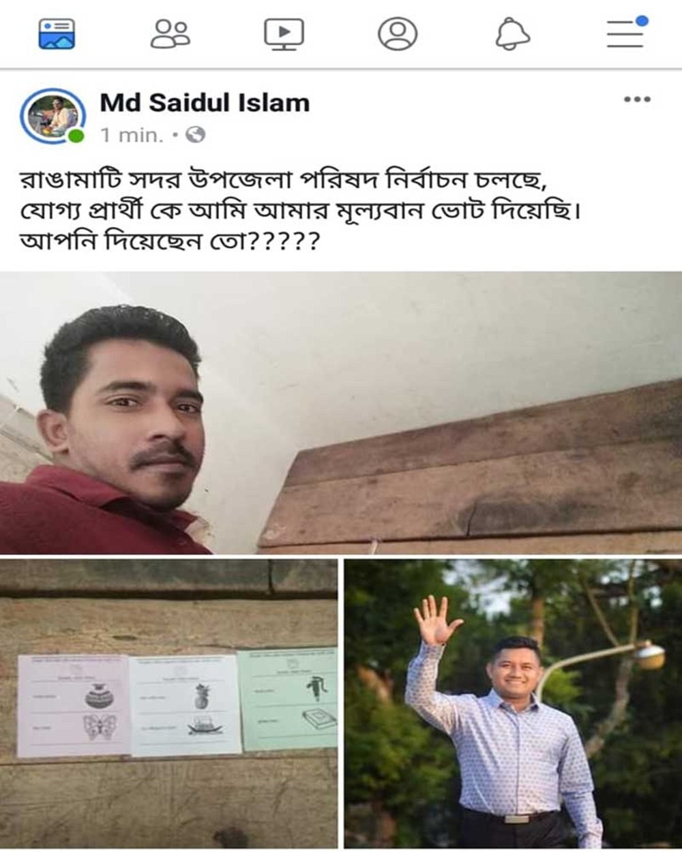
Task: Tap the green ballot paper in photo
Action: click(288, 699)
